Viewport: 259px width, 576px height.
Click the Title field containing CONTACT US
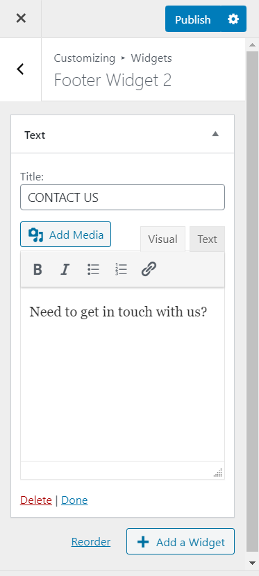tap(122, 197)
